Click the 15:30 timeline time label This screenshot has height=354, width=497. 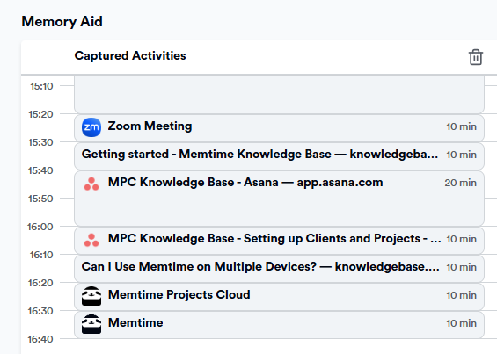pyautogui.click(x=40, y=142)
